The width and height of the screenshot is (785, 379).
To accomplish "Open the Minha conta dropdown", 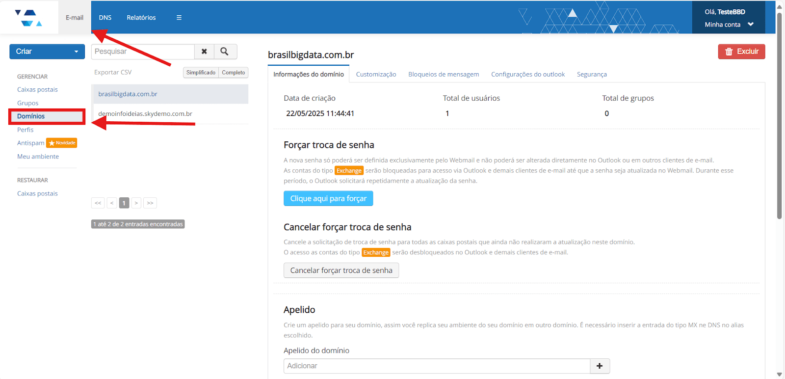I will (x=729, y=25).
